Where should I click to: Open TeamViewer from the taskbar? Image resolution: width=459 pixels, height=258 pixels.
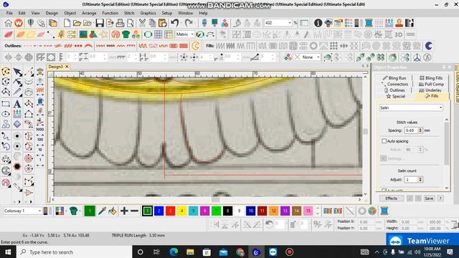point(273,252)
